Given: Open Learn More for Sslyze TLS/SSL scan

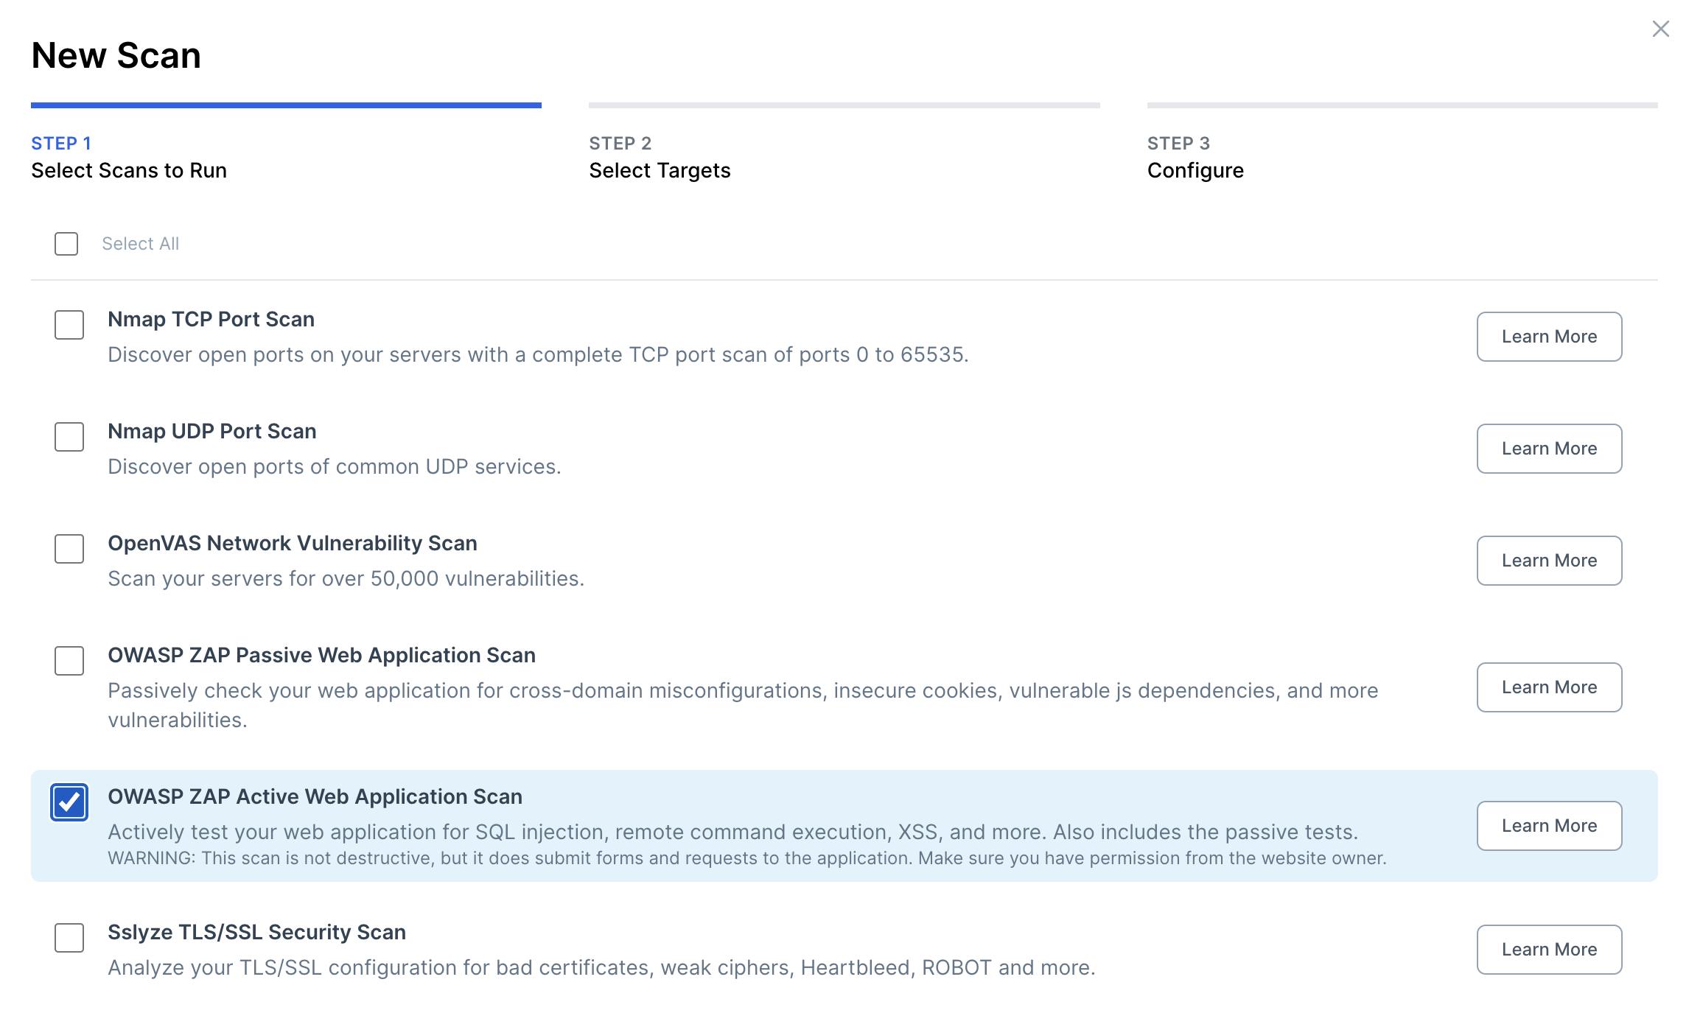Looking at the screenshot, I should point(1549,950).
